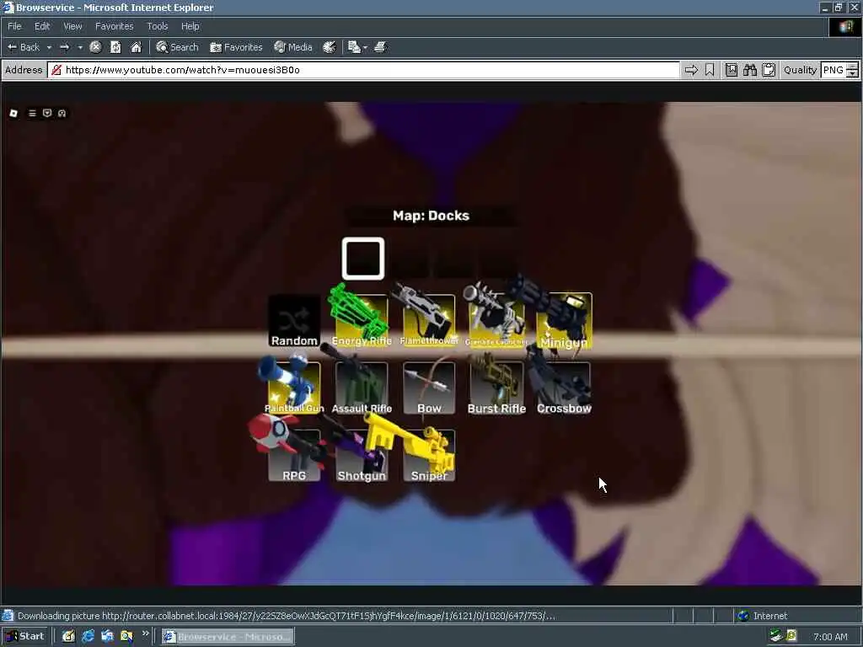This screenshot has height=647, width=863.
Task: Click the Map: Docks label
Action: click(x=431, y=216)
